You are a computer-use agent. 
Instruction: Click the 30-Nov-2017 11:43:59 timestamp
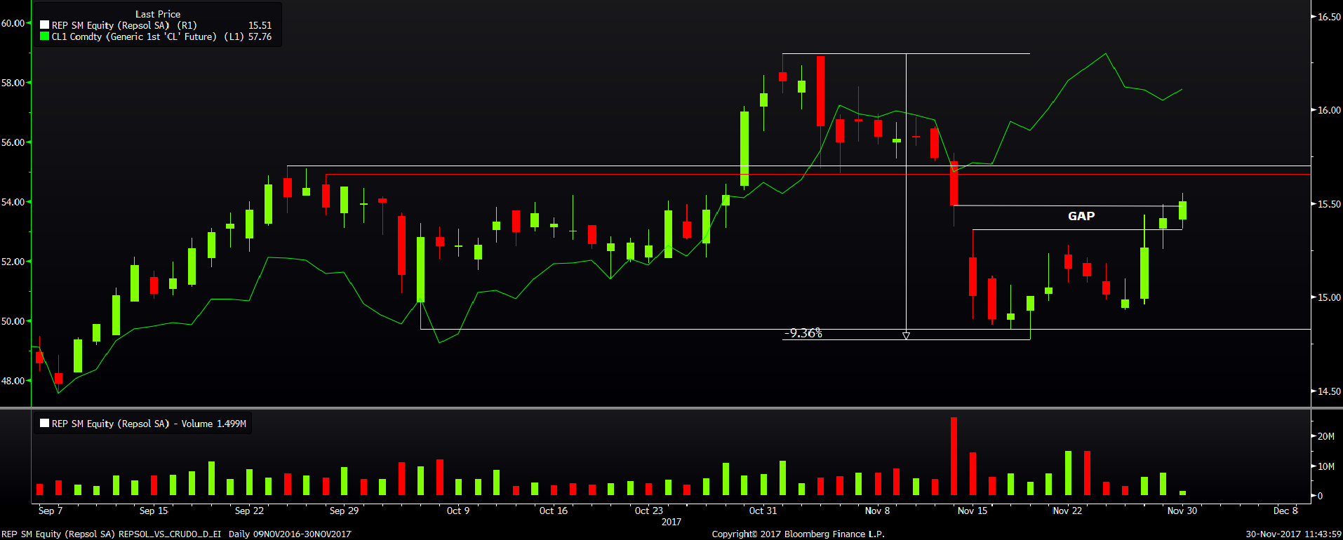(1293, 534)
